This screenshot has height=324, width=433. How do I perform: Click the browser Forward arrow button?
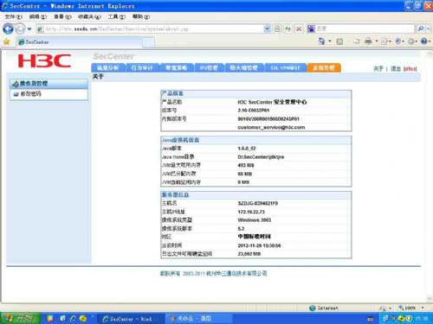tap(20, 29)
